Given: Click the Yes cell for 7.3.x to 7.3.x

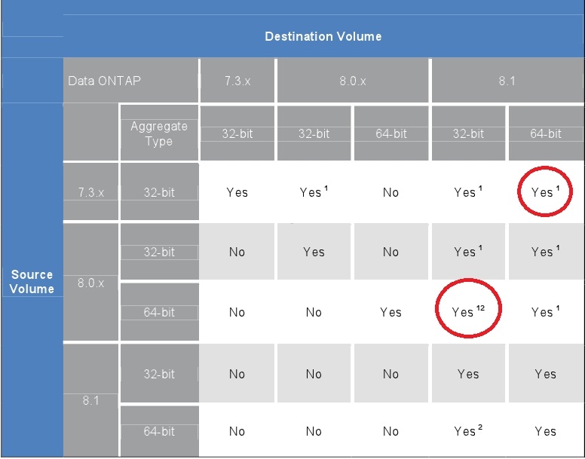Looking at the screenshot, I should click(237, 192).
